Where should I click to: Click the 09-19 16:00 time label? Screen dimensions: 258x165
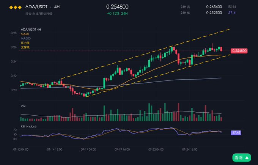pyautogui.click(x=122, y=149)
